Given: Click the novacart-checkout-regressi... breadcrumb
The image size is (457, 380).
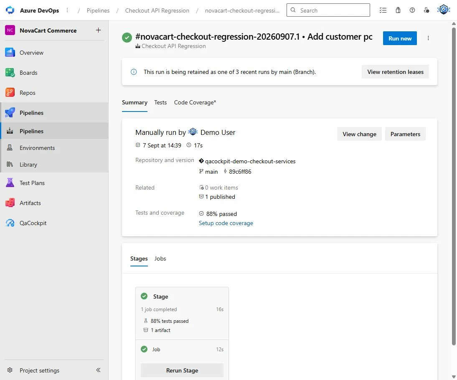Looking at the screenshot, I should (242, 10).
